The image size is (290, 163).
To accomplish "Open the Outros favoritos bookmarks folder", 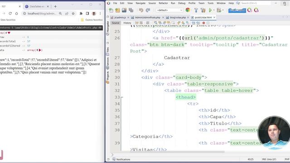I will point(92,20).
